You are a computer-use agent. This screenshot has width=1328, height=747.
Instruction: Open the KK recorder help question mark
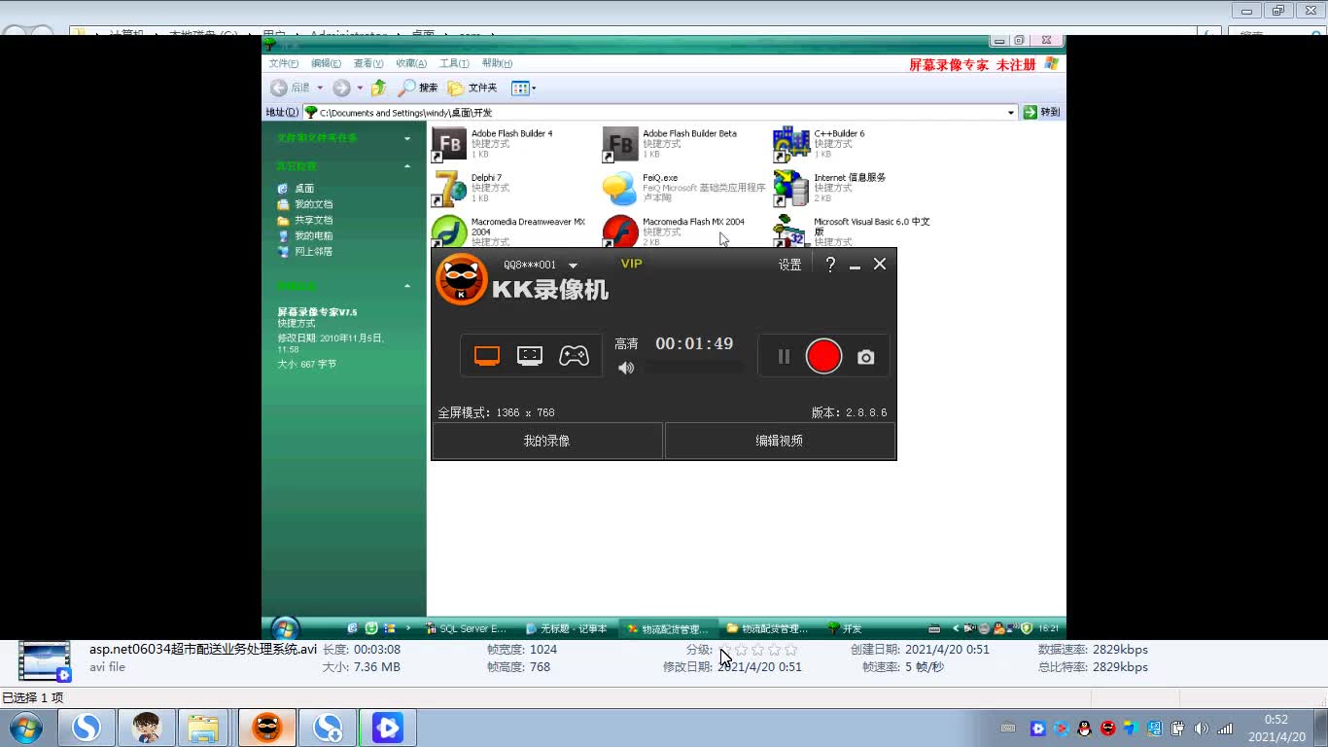pyautogui.click(x=830, y=265)
